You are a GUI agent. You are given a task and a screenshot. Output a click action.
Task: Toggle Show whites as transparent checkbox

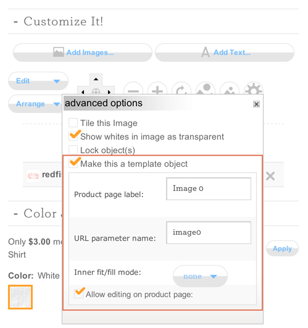73,136
